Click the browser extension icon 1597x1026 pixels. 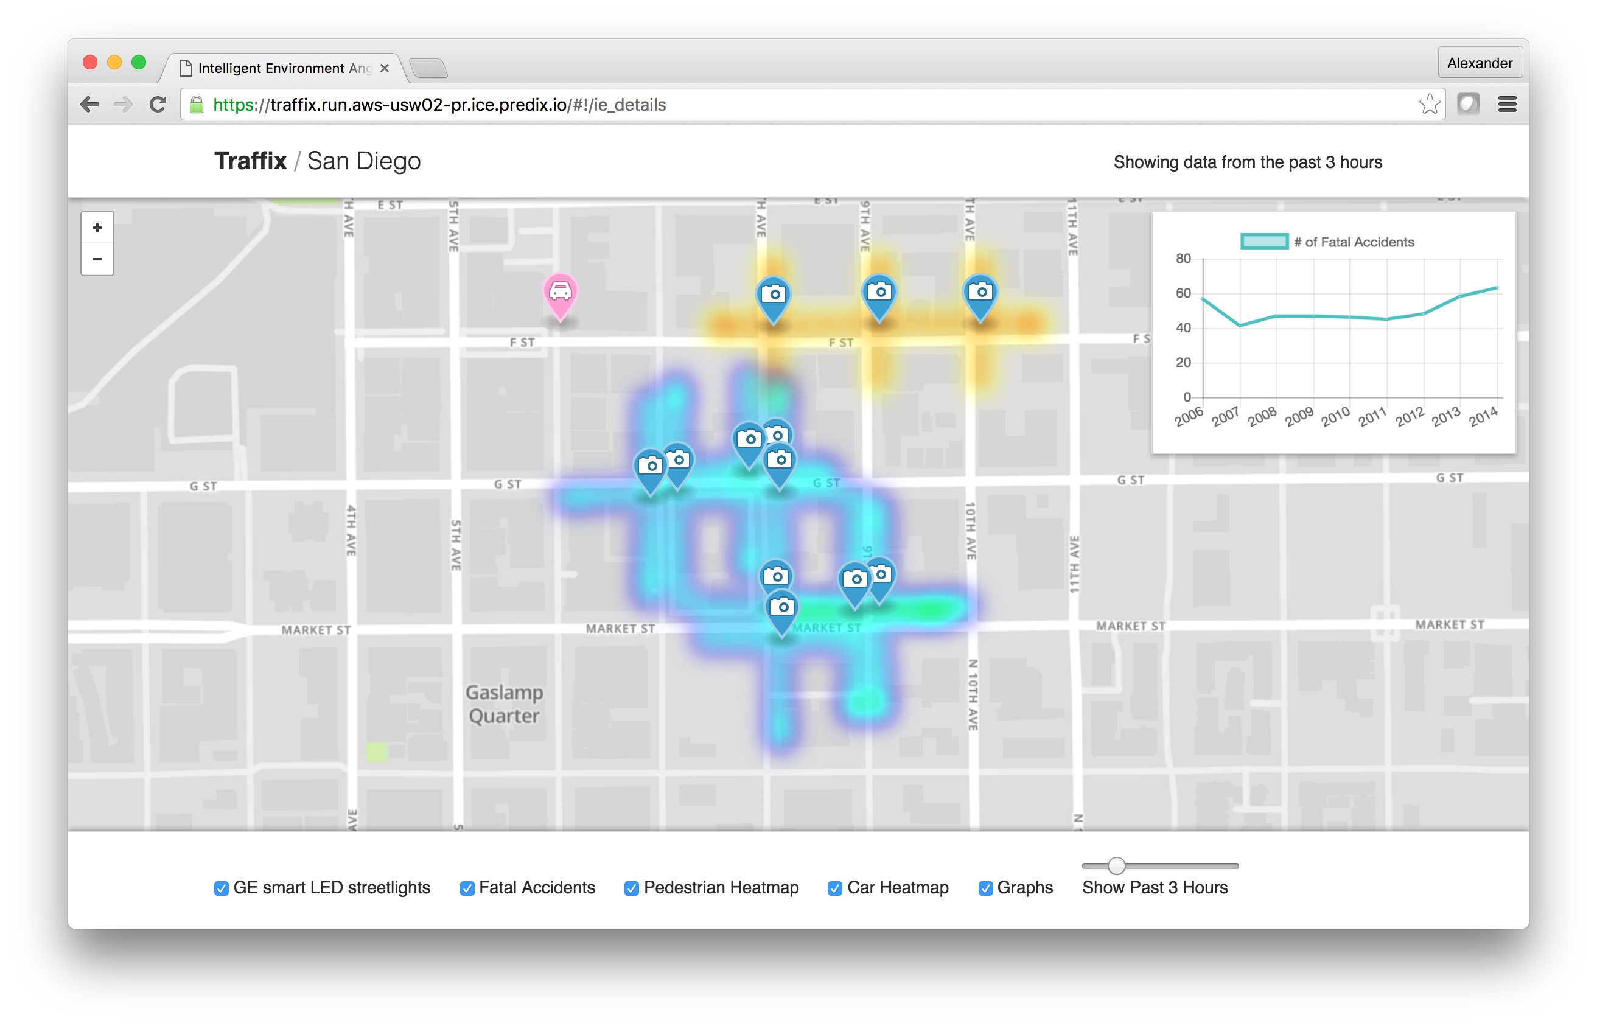[1468, 104]
